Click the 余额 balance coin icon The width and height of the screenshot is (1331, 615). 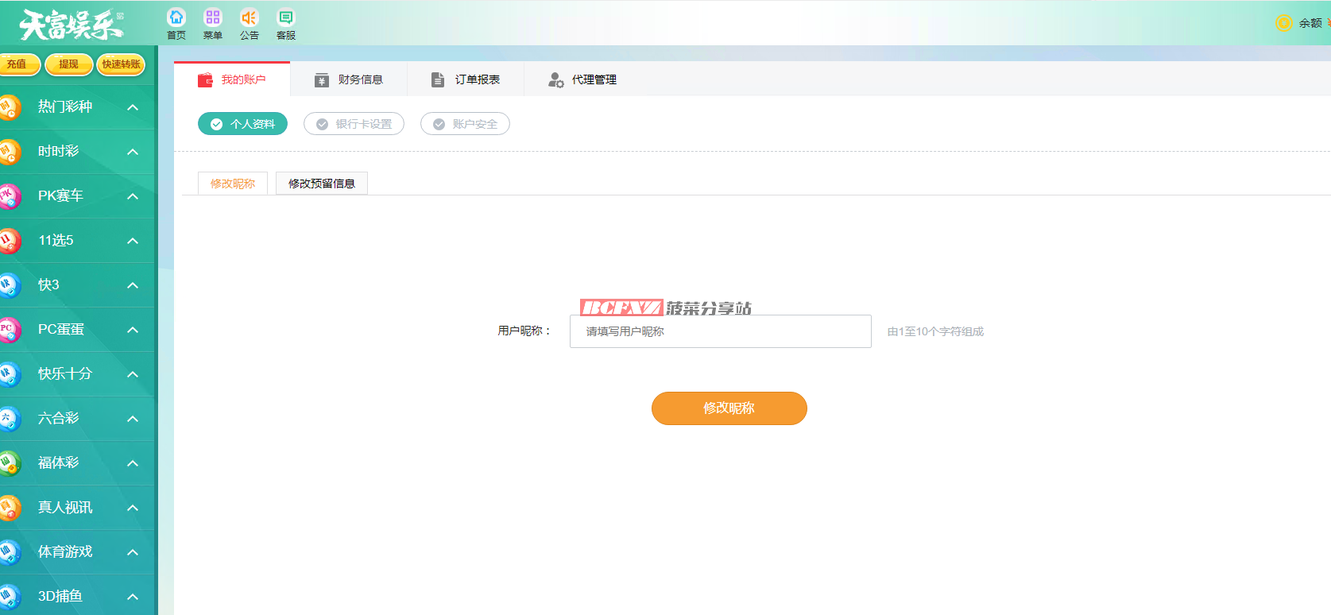pos(1283,23)
